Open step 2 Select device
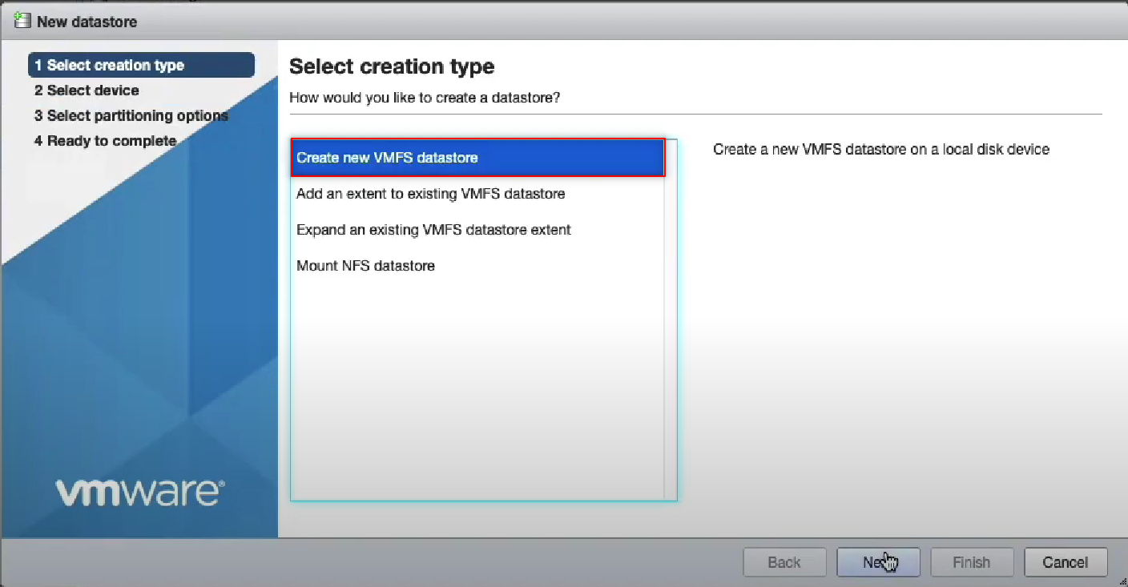The image size is (1128, 587). pos(87,90)
